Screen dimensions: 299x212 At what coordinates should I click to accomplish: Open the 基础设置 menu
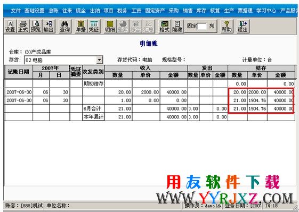click(34, 11)
